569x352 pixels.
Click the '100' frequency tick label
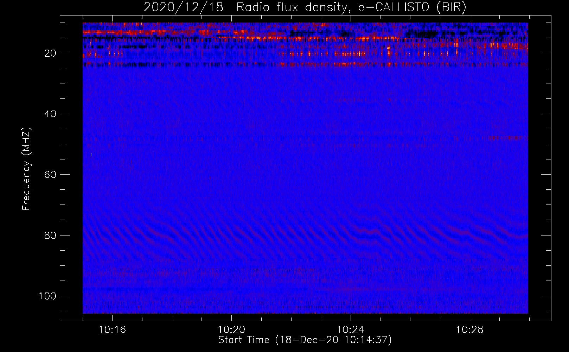pos(47,296)
